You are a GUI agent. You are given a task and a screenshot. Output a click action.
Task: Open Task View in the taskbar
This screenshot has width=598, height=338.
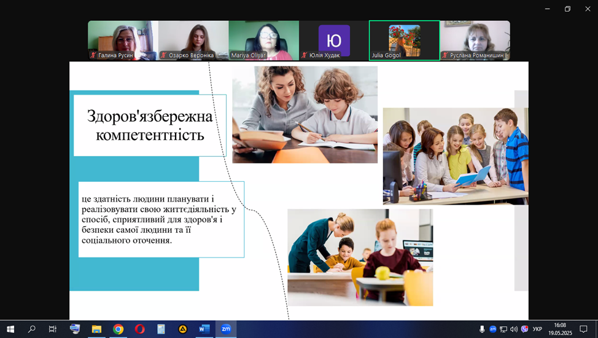(x=53, y=329)
